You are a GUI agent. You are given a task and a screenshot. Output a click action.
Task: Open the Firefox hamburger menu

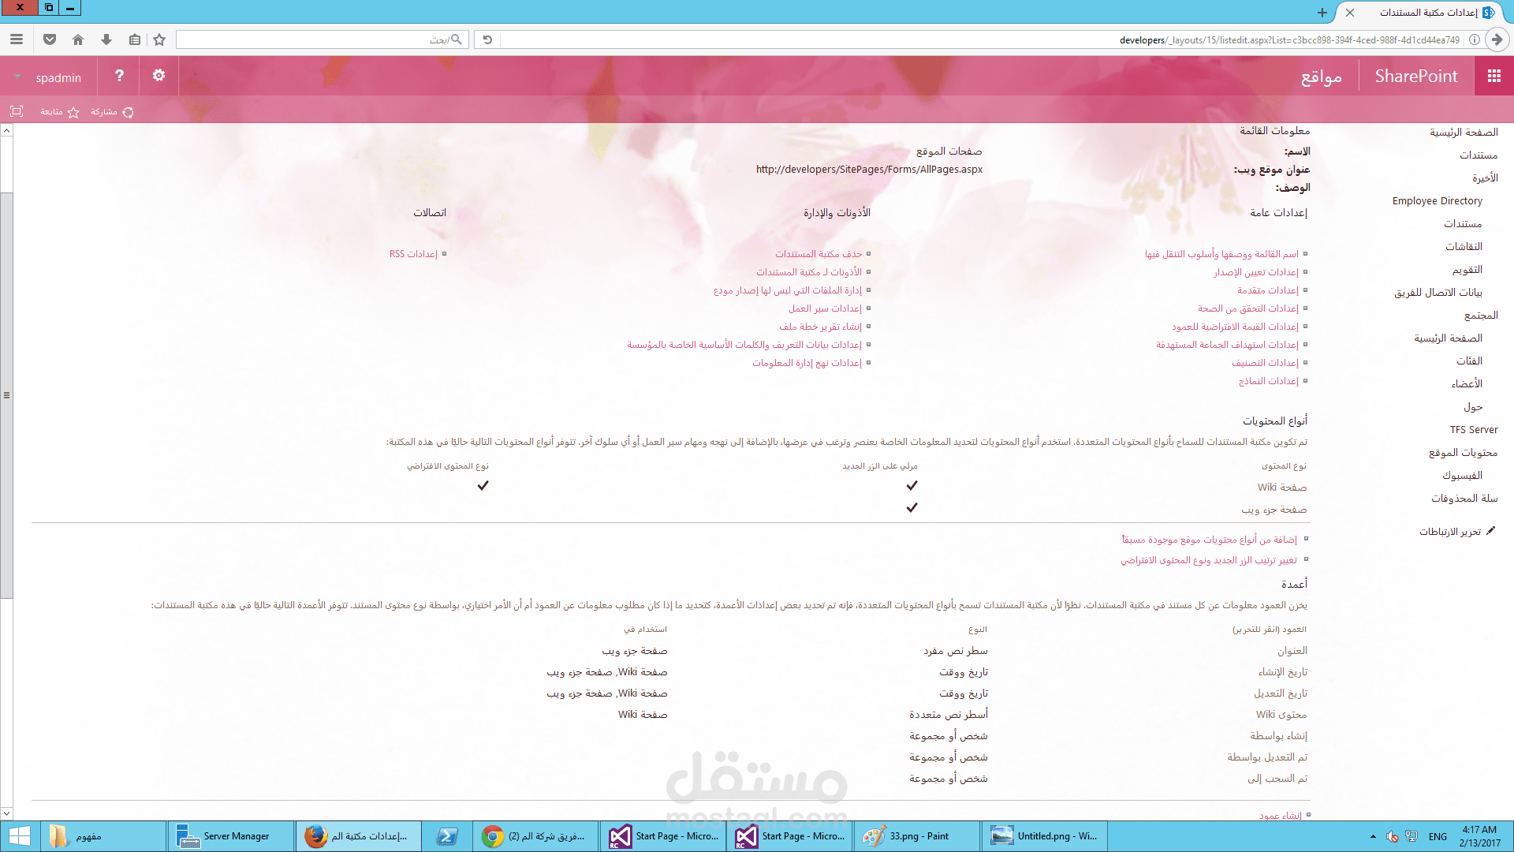(x=17, y=39)
